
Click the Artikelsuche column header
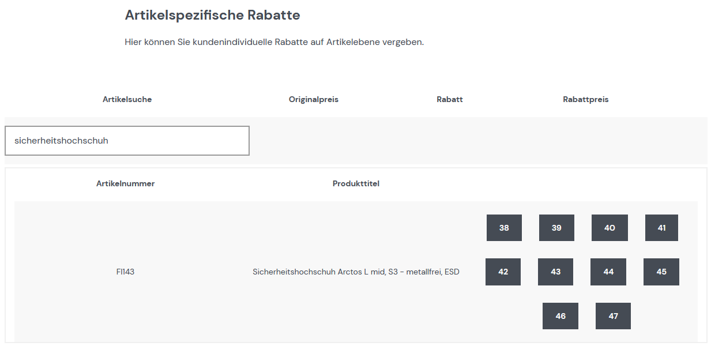[127, 99]
